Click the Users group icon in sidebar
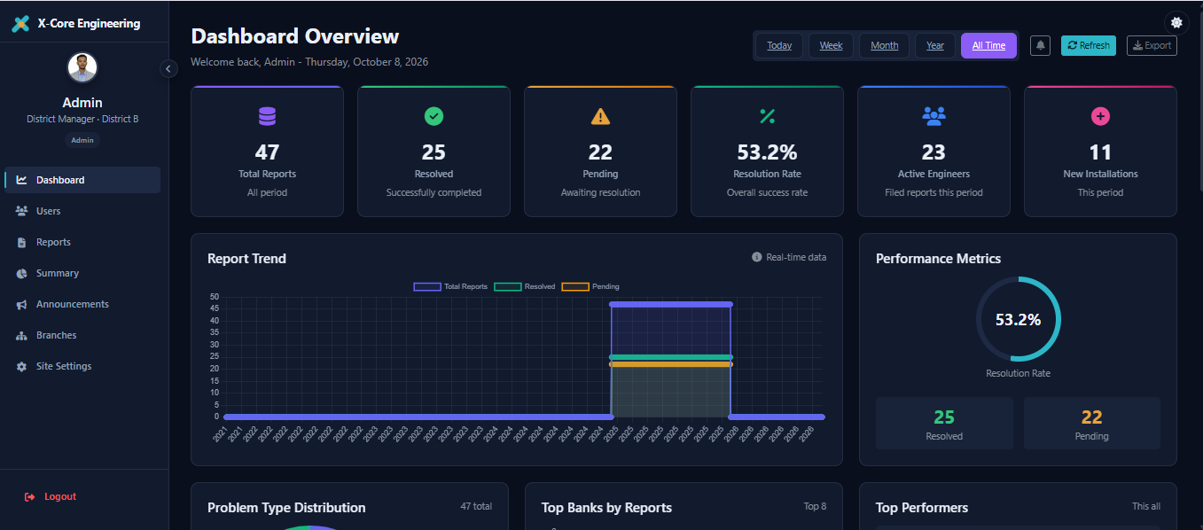The width and height of the screenshot is (1203, 530). [21, 211]
